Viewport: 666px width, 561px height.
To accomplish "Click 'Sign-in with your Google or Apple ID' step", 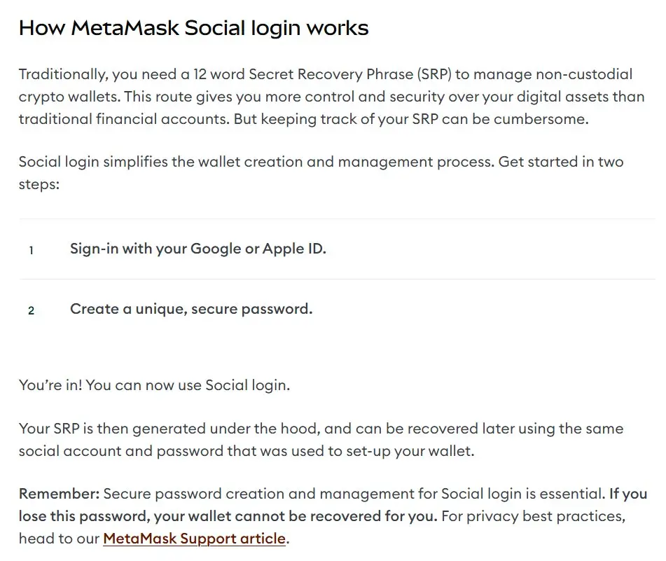I will [198, 249].
